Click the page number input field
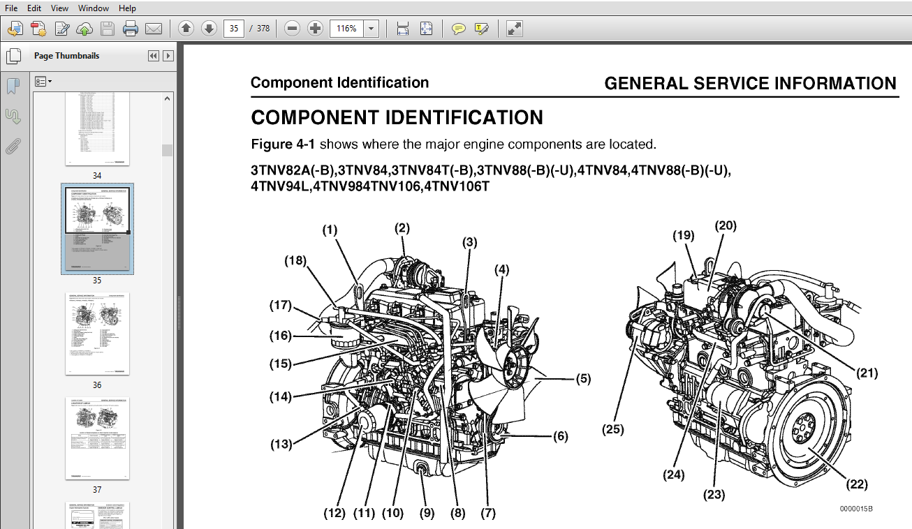Image resolution: width=912 pixels, height=529 pixels. click(233, 29)
